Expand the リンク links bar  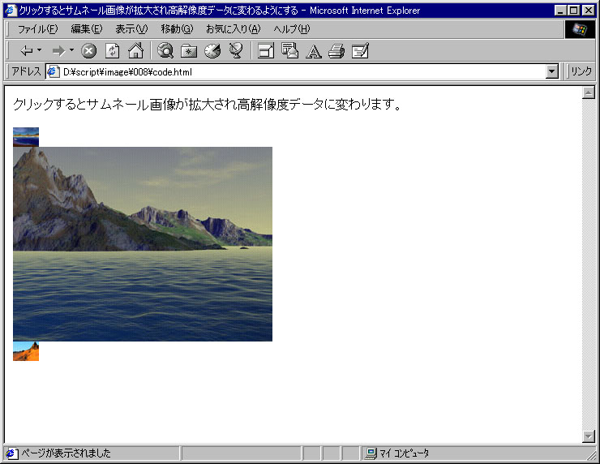click(x=581, y=71)
